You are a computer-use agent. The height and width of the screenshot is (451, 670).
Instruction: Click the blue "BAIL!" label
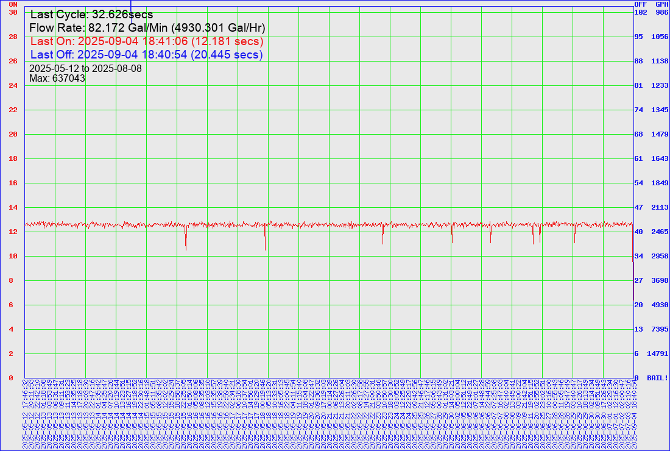coord(658,378)
